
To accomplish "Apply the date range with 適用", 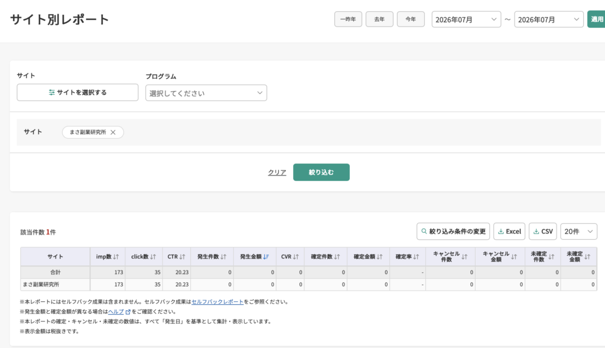I will click(x=596, y=19).
